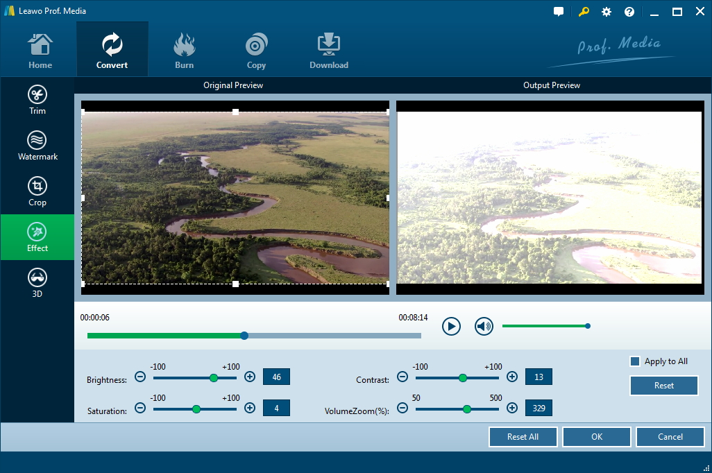Open the settings gear icon
Image resolution: width=712 pixels, height=473 pixels.
pos(607,12)
